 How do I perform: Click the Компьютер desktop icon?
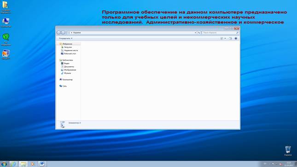6,21
